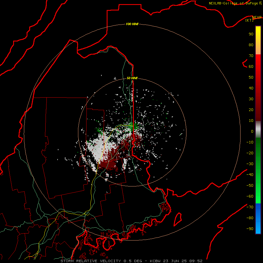Click the -60 value on the velocity scale
Viewport: 263px width, 263px height.
[x=250, y=196]
